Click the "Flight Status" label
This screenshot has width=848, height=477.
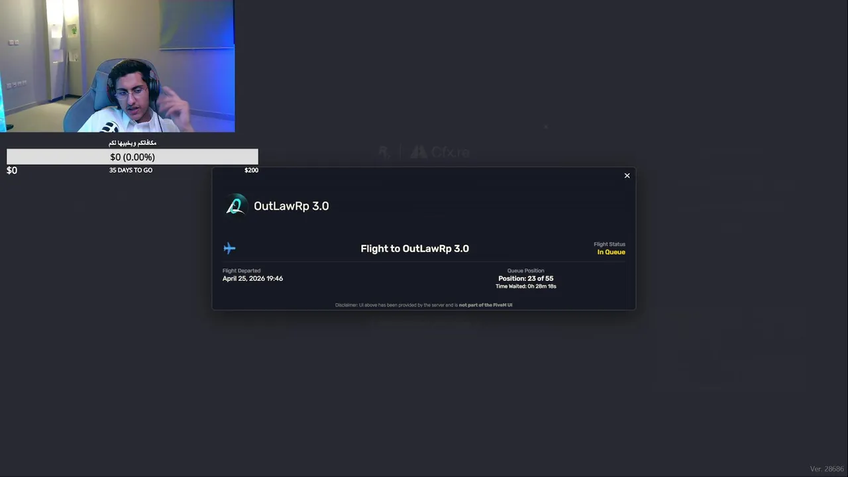(x=609, y=244)
